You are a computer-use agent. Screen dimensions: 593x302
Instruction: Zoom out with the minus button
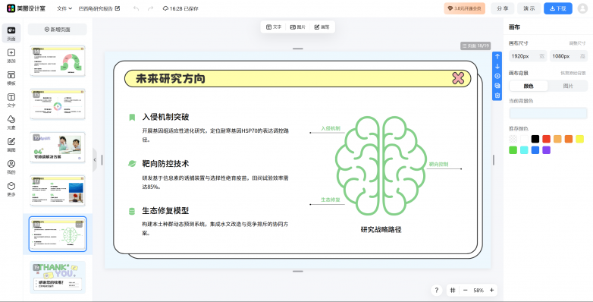pos(465,291)
